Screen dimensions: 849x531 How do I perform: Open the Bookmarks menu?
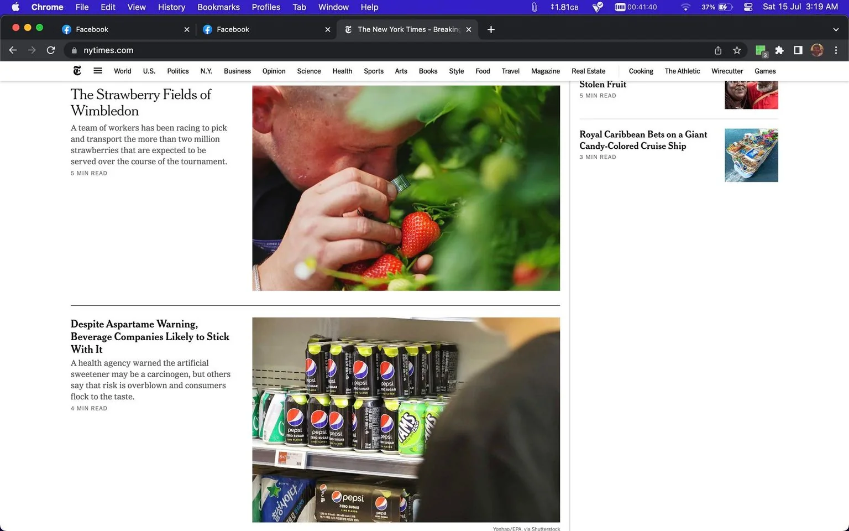tap(218, 7)
